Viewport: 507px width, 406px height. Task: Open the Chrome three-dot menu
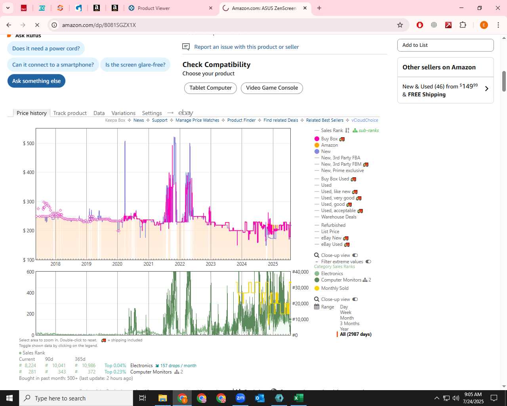click(x=498, y=25)
